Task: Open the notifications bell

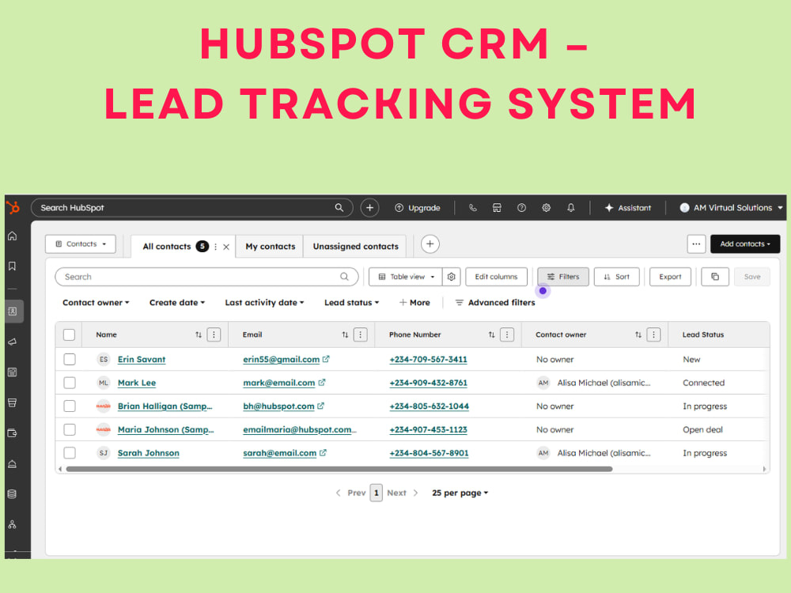Action: point(571,208)
